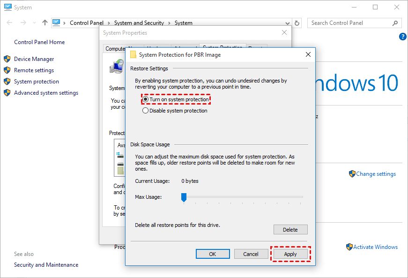Image resolution: width=408 pixels, height=278 pixels.
Task: Click the 0 bytes current usage value
Action: (190, 181)
